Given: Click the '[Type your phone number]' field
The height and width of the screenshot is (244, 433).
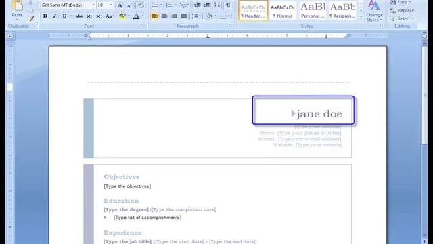Looking at the screenshot, I should point(309,133).
